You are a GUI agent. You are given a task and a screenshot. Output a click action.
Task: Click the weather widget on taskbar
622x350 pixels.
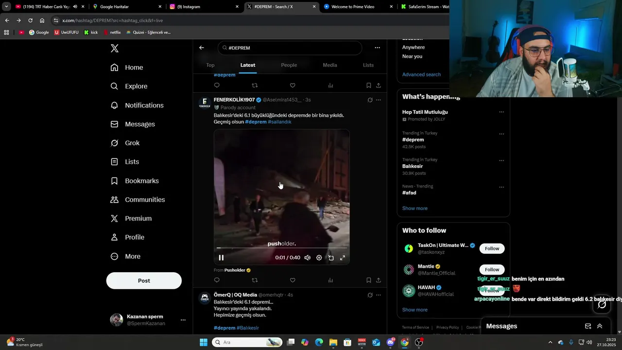25,342
